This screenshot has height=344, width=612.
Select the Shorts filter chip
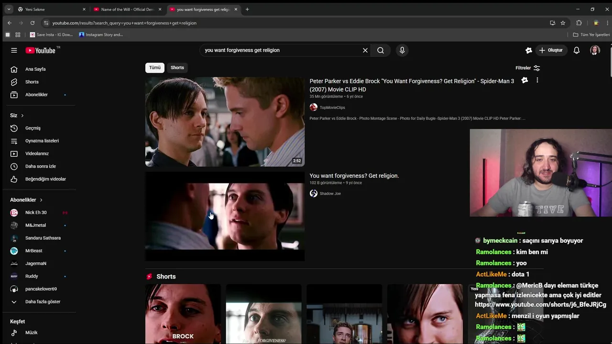click(x=177, y=67)
